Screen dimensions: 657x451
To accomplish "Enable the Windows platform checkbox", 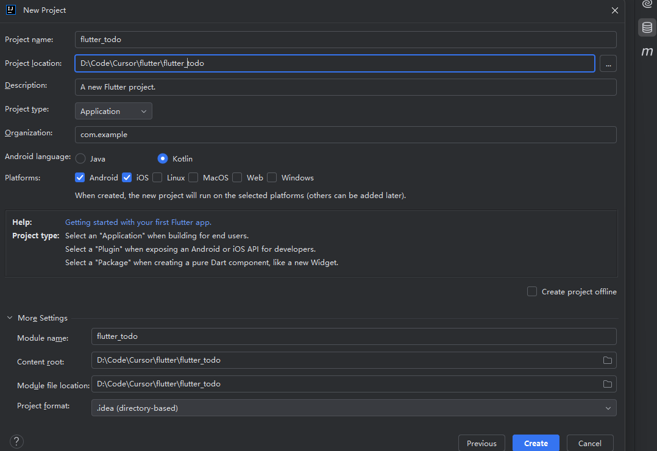I will click(x=272, y=178).
